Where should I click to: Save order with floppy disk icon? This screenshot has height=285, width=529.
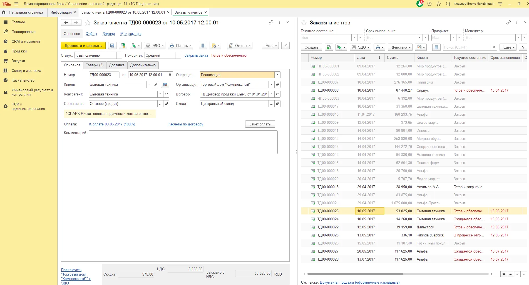point(112,46)
